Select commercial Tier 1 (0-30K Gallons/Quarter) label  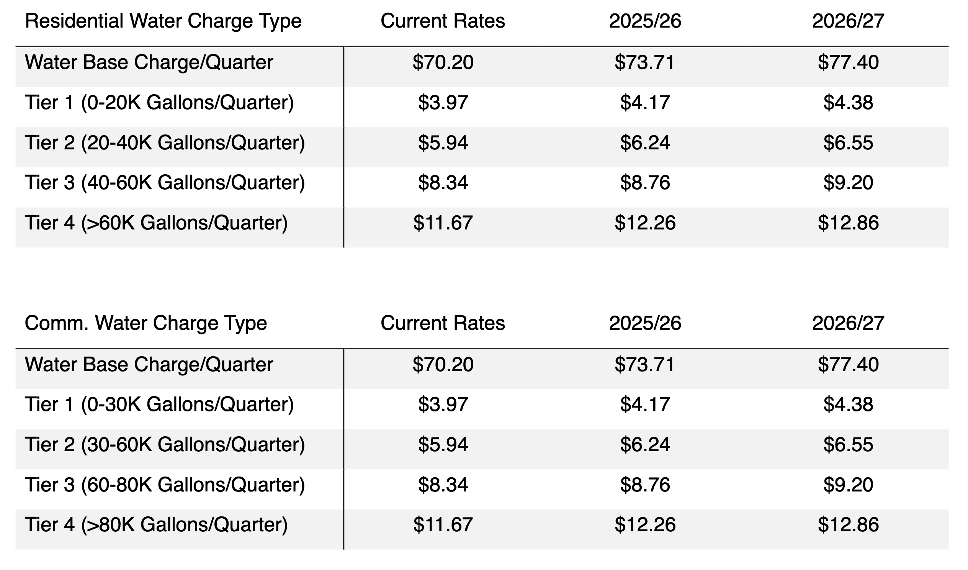pyautogui.click(x=159, y=405)
